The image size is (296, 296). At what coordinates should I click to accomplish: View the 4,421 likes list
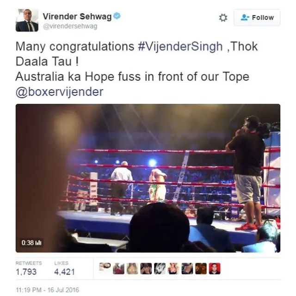point(64,268)
